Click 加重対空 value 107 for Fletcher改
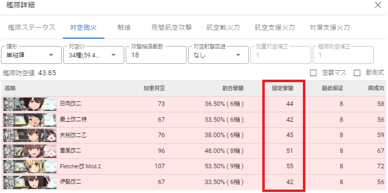388x193 pixels. (159, 166)
